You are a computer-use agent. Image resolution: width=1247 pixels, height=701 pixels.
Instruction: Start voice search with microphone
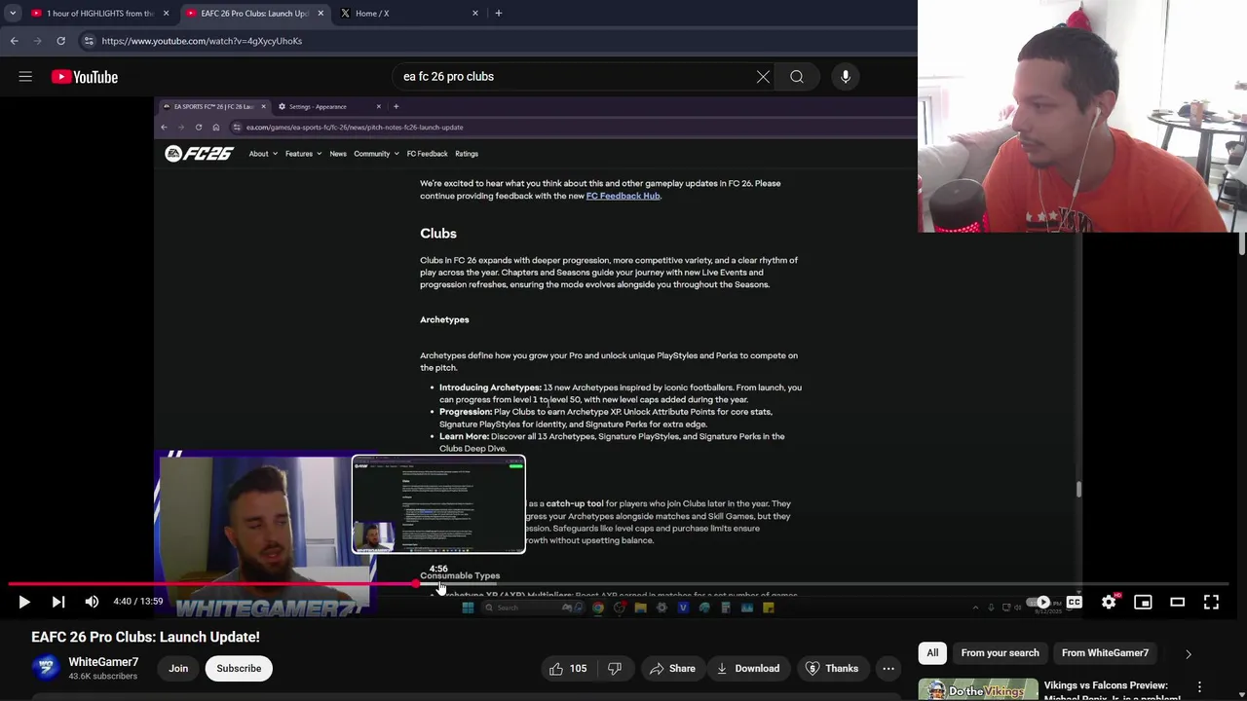846,77
